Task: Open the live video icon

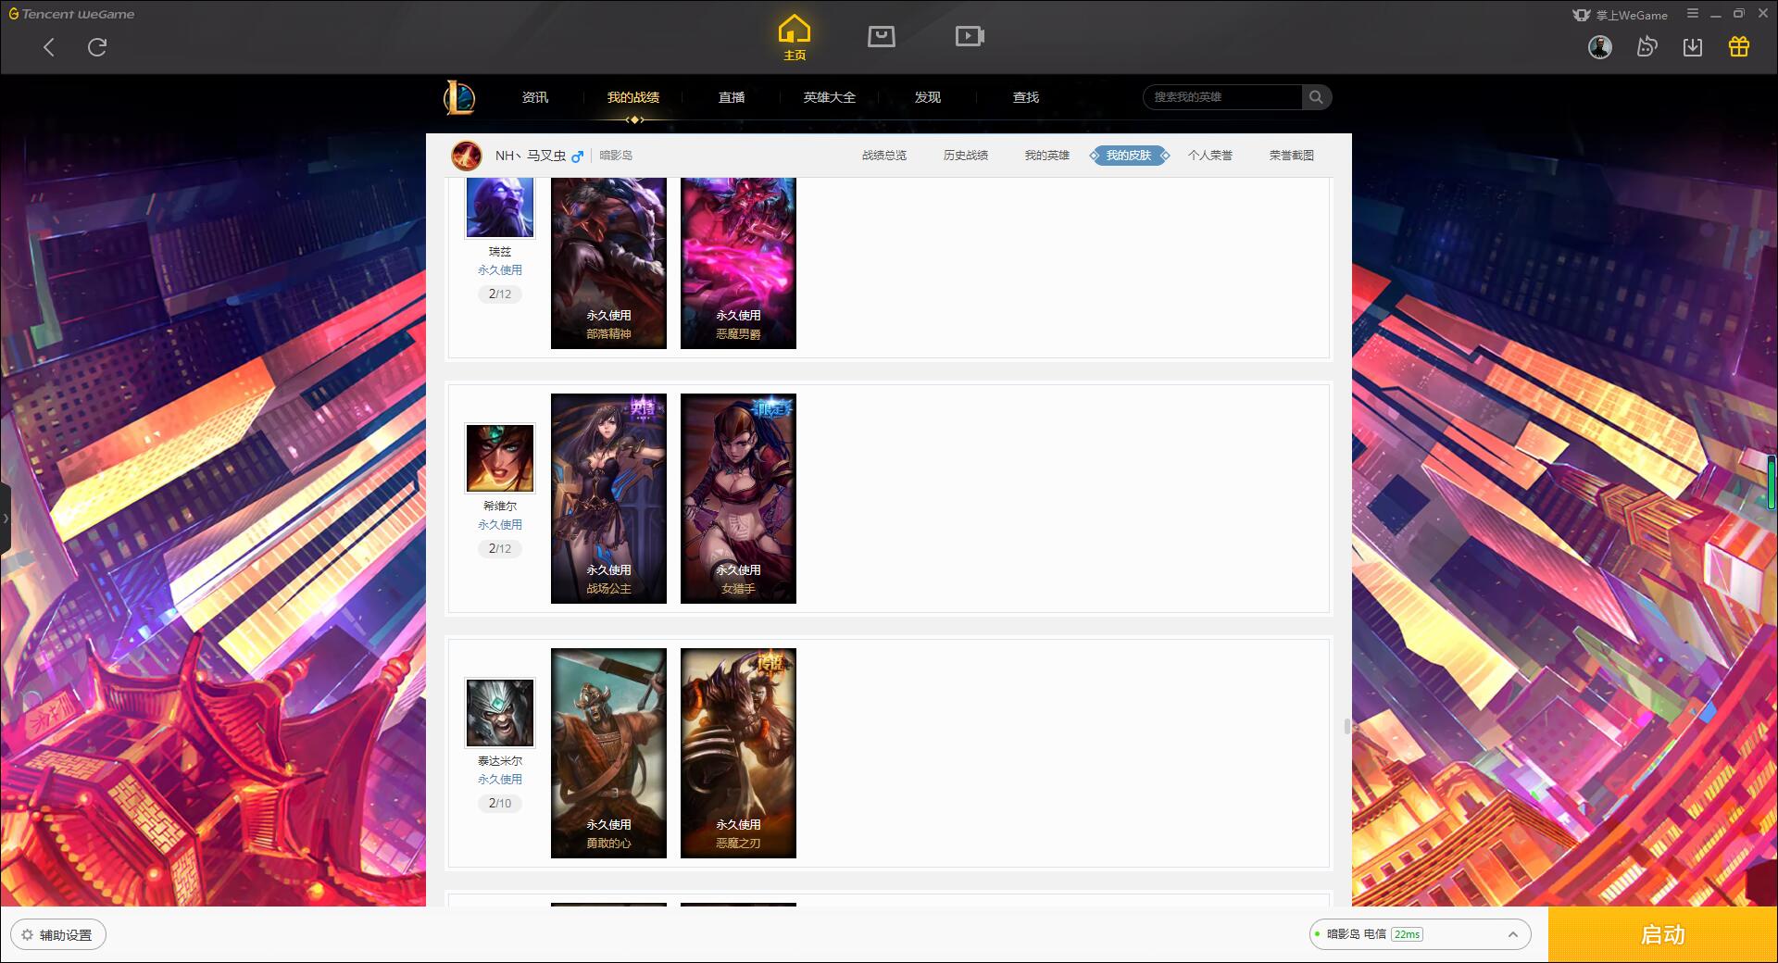Action: [970, 36]
